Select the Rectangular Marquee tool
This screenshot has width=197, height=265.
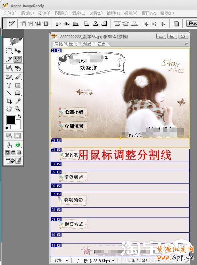click(9, 51)
